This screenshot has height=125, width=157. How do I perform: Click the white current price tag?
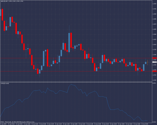pos(154,62)
